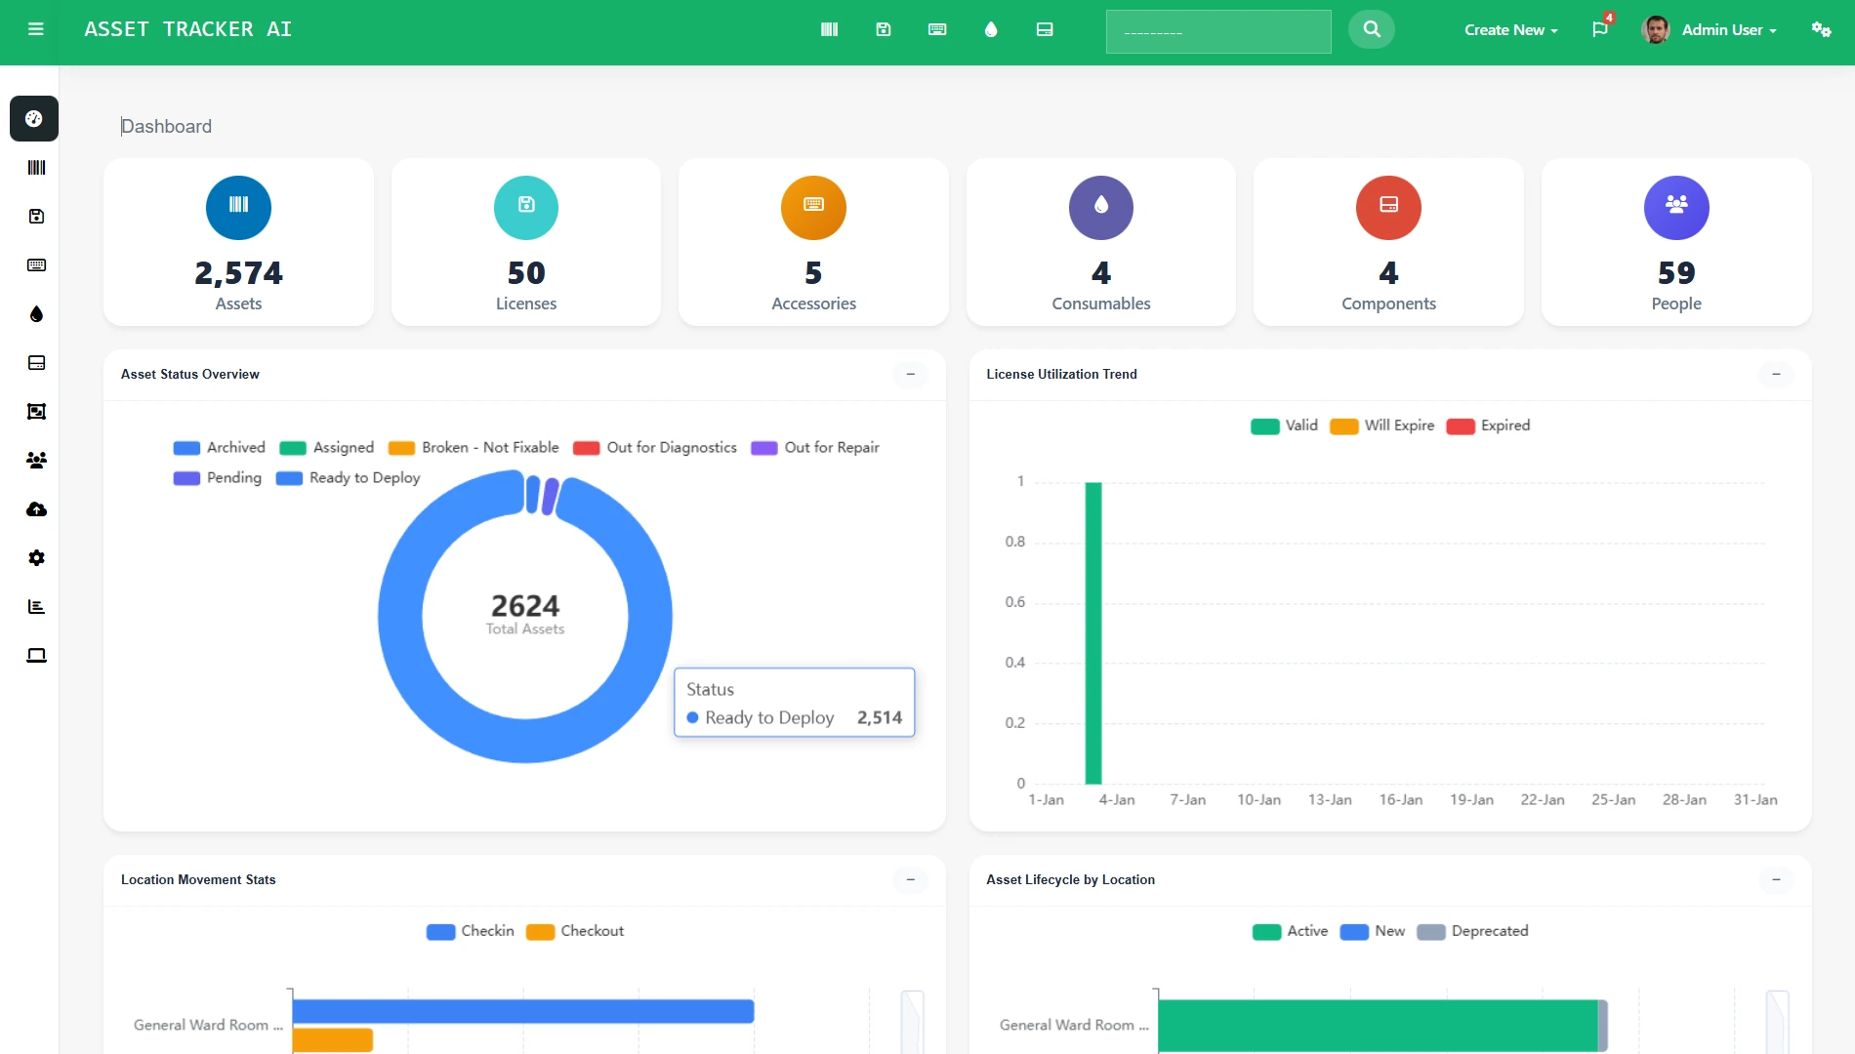Open the hamburger menu in header
This screenshot has height=1054, width=1855.
tap(36, 29)
